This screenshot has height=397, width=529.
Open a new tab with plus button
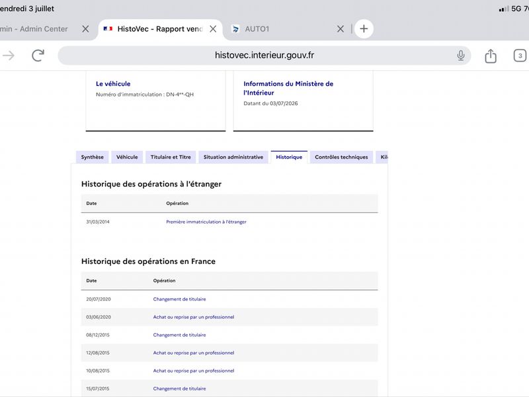pos(364,28)
